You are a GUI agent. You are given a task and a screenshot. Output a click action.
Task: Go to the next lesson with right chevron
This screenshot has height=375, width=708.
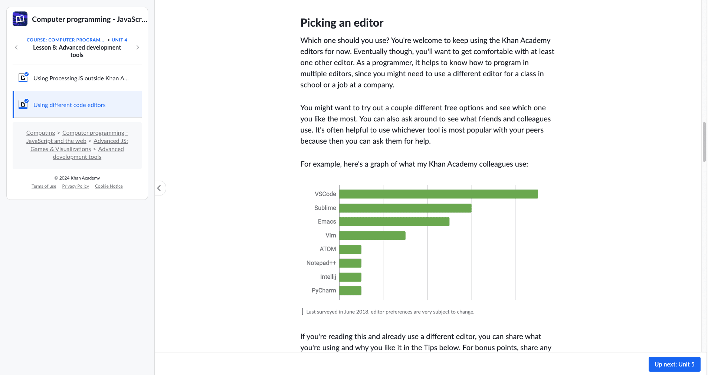point(138,47)
